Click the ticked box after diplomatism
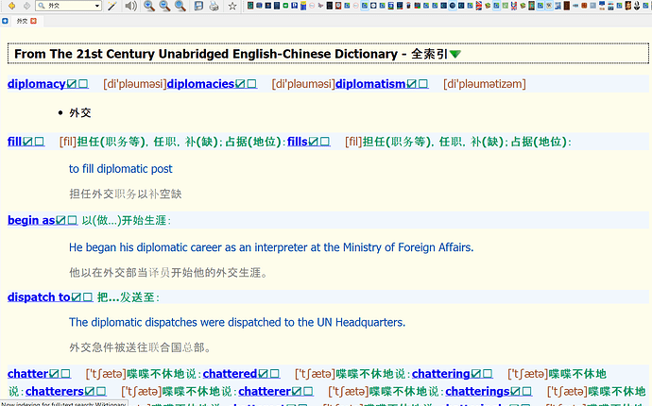This screenshot has width=652, height=406. point(411,83)
